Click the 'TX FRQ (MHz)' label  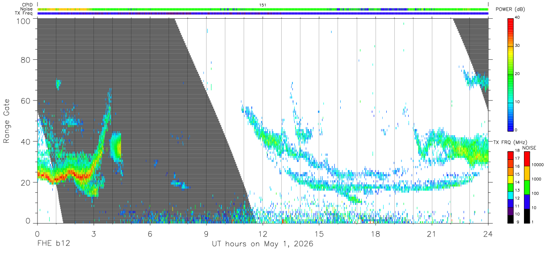tap(509, 142)
